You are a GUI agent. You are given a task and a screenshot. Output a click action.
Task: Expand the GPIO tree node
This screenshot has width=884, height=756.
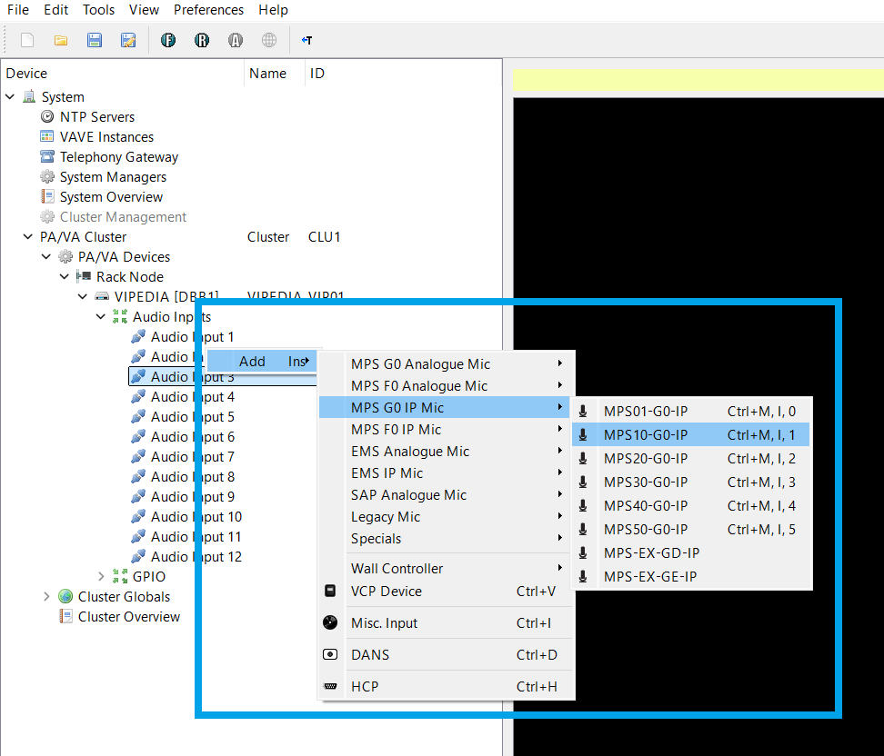pyautogui.click(x=101, y=576)
